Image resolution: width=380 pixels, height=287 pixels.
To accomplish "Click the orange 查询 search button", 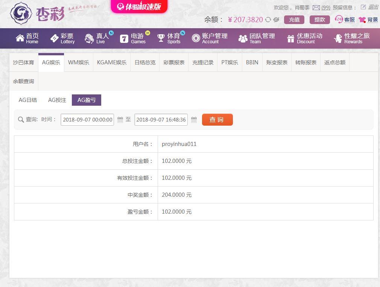I will point(217,120).
